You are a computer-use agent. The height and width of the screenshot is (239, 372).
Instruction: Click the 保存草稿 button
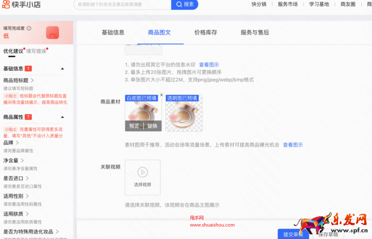tap(328, 234)
